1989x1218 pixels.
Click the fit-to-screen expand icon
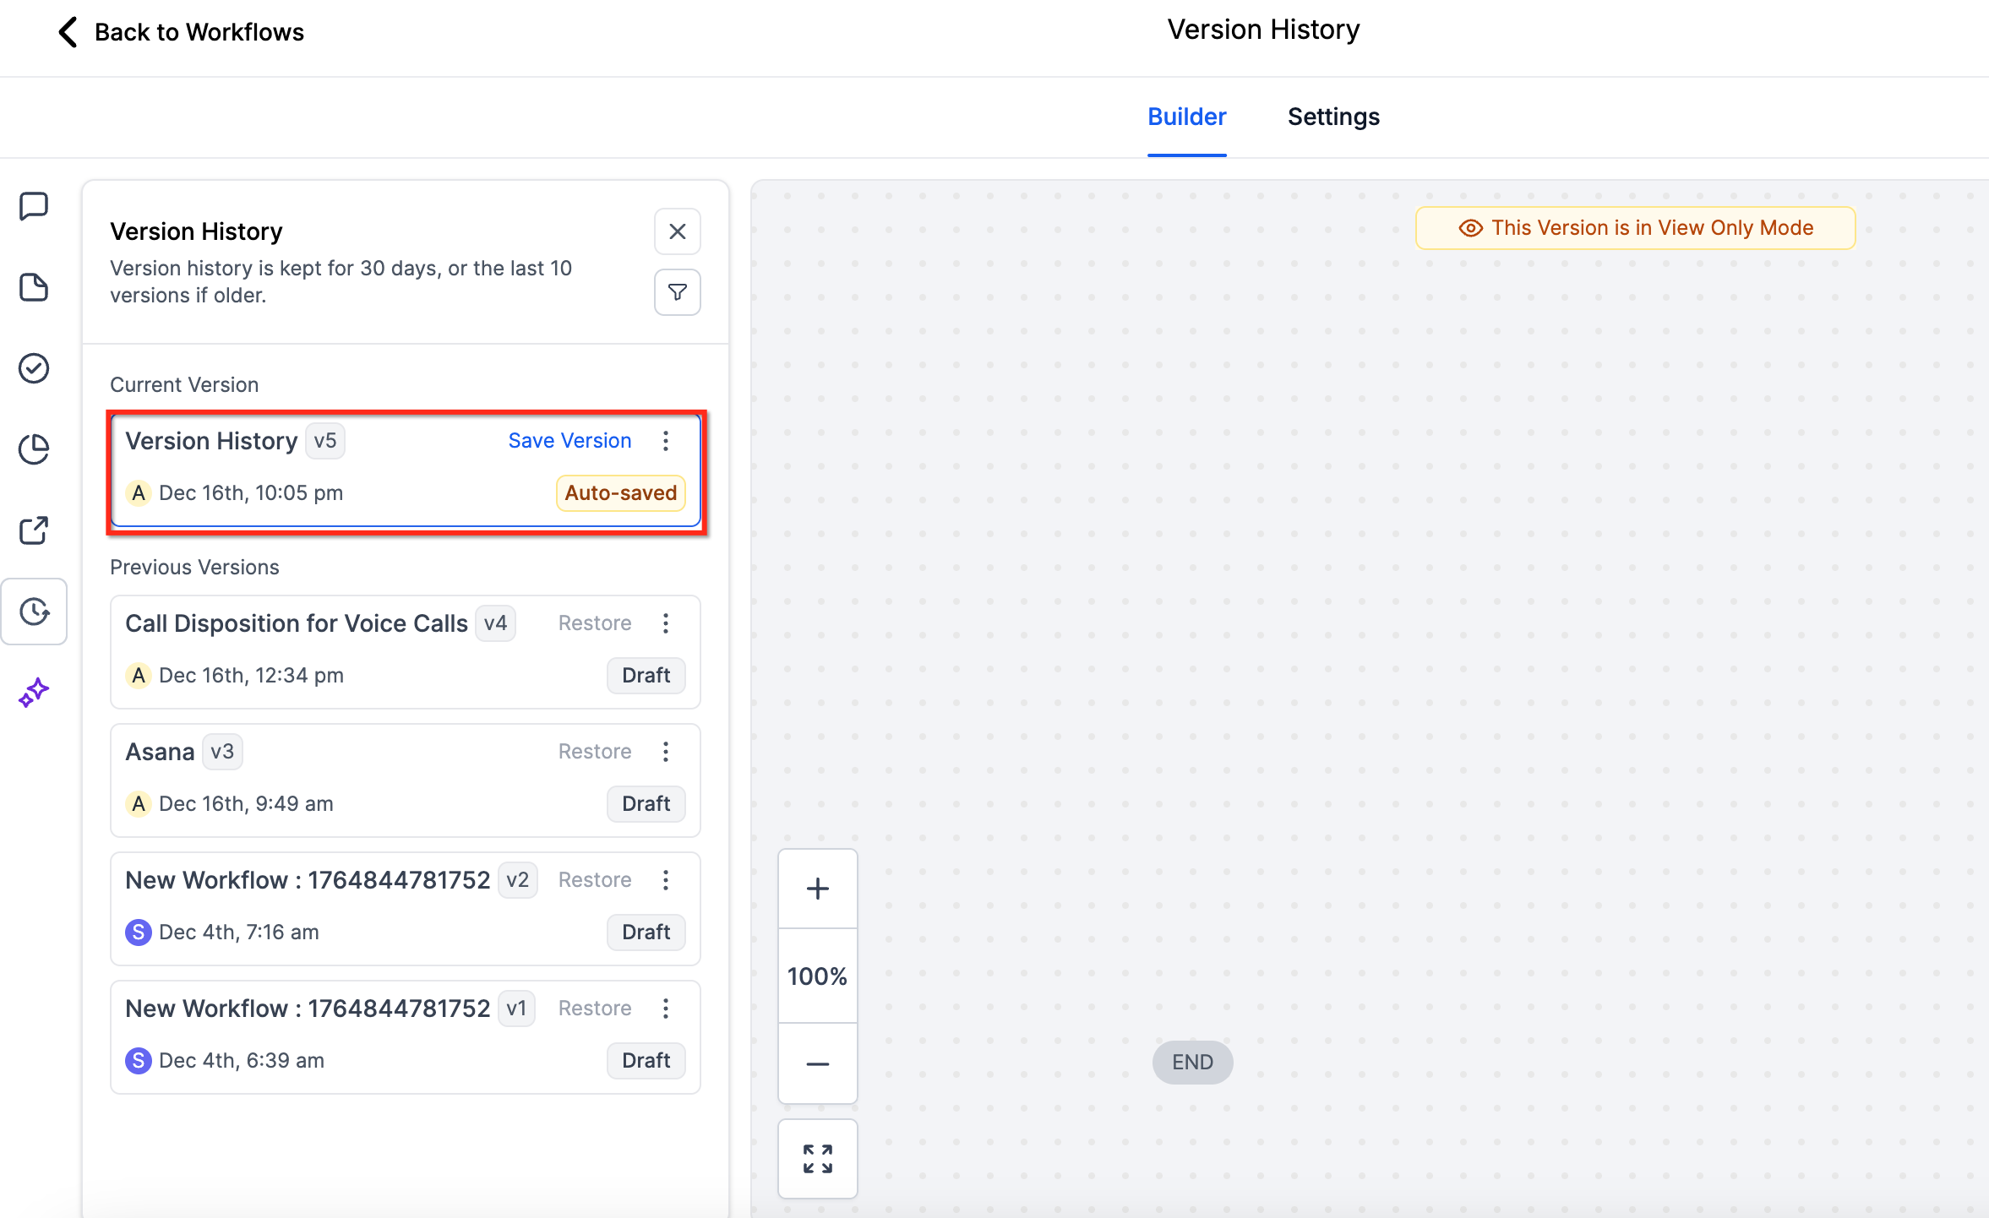pyautogui.click(x=817, y=1159)
